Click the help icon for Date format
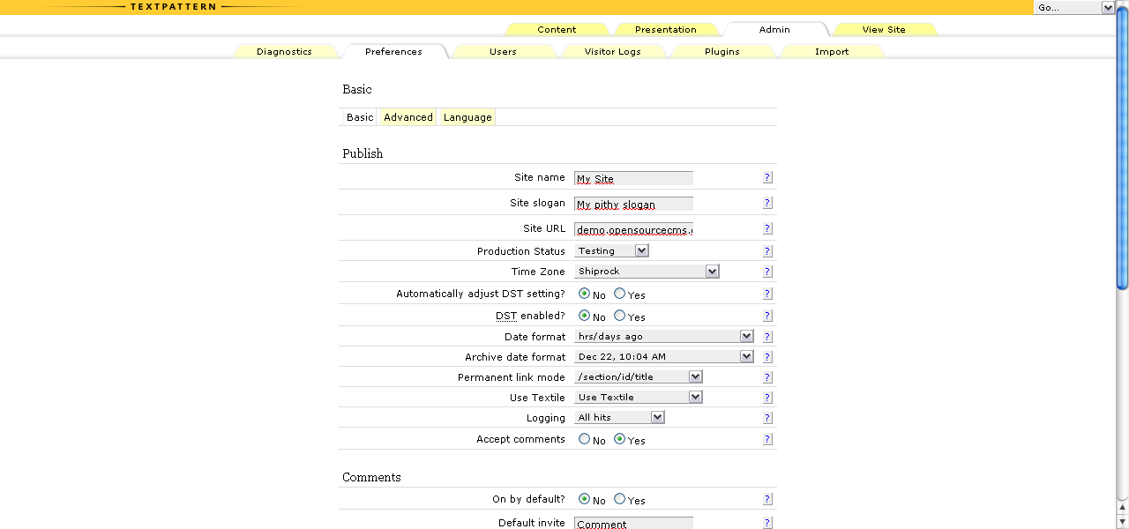 767,337
